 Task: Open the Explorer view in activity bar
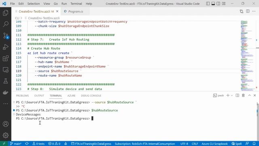[x=6, y=13]
